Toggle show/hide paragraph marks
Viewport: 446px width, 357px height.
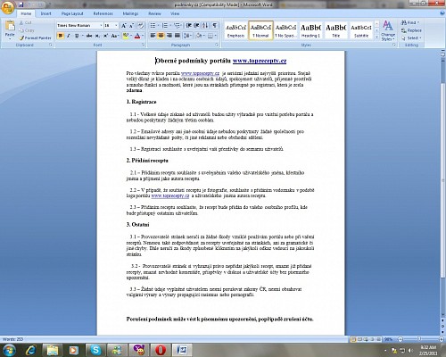215,26
